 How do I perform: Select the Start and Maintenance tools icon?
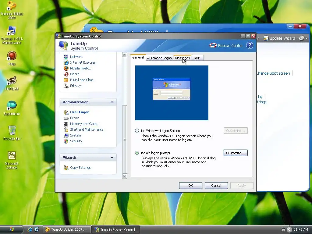pyautogui.click(x=66, y=130)
